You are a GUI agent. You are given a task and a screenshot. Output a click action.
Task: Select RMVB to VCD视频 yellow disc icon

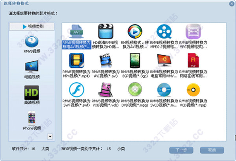coord(193,90)
